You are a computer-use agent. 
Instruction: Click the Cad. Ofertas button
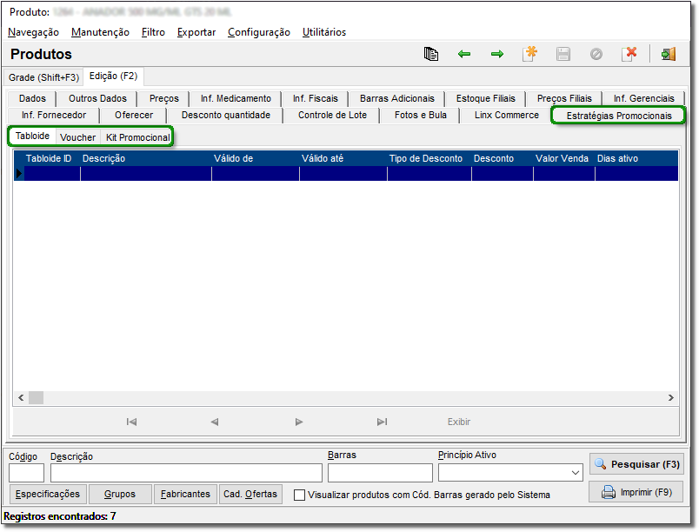point(250,494)
